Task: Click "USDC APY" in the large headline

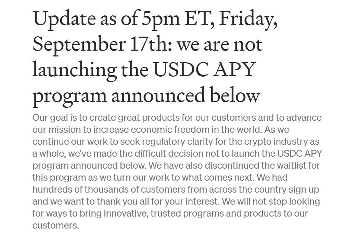Action: click(204, 70)
